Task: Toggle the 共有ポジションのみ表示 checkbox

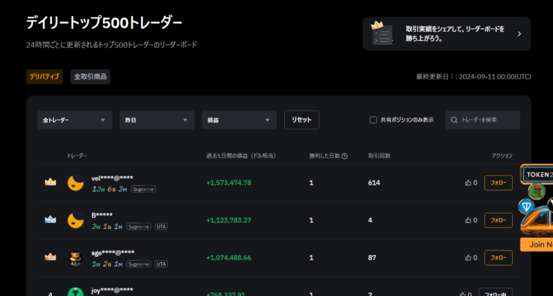Action: click(x=373, y=120)
